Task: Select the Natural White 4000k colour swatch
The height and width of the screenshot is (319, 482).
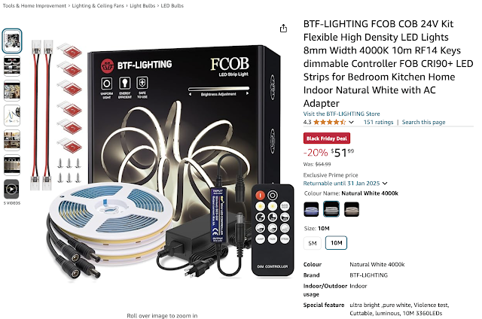Action: (x=331, y=209)
